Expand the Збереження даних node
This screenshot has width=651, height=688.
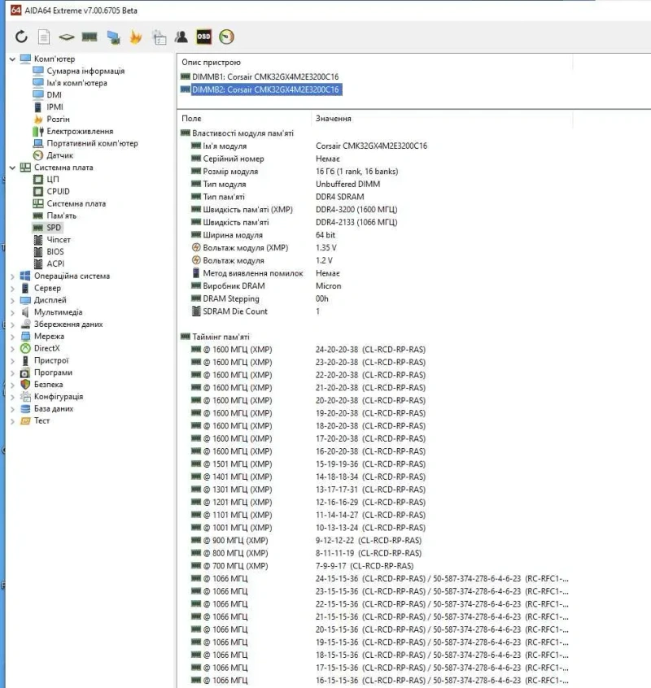[x=12, y=324]
